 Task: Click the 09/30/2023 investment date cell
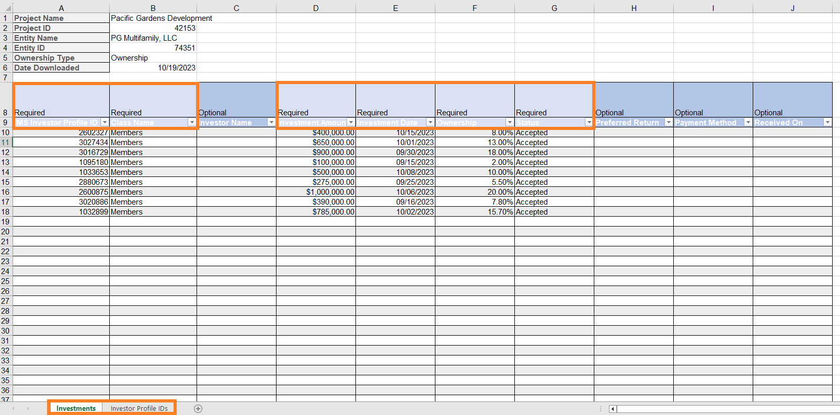(395, 152)
